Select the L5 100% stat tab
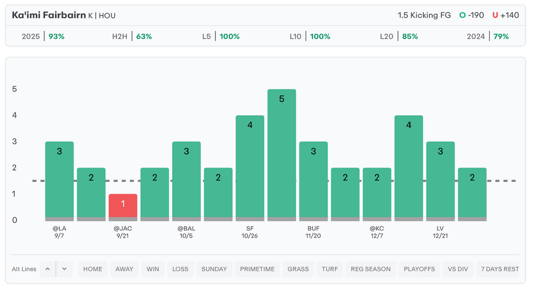The width and height of the screenshot is (534, 291). click(221, 37)
